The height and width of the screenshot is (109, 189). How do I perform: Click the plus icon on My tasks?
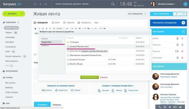point(183,32)
